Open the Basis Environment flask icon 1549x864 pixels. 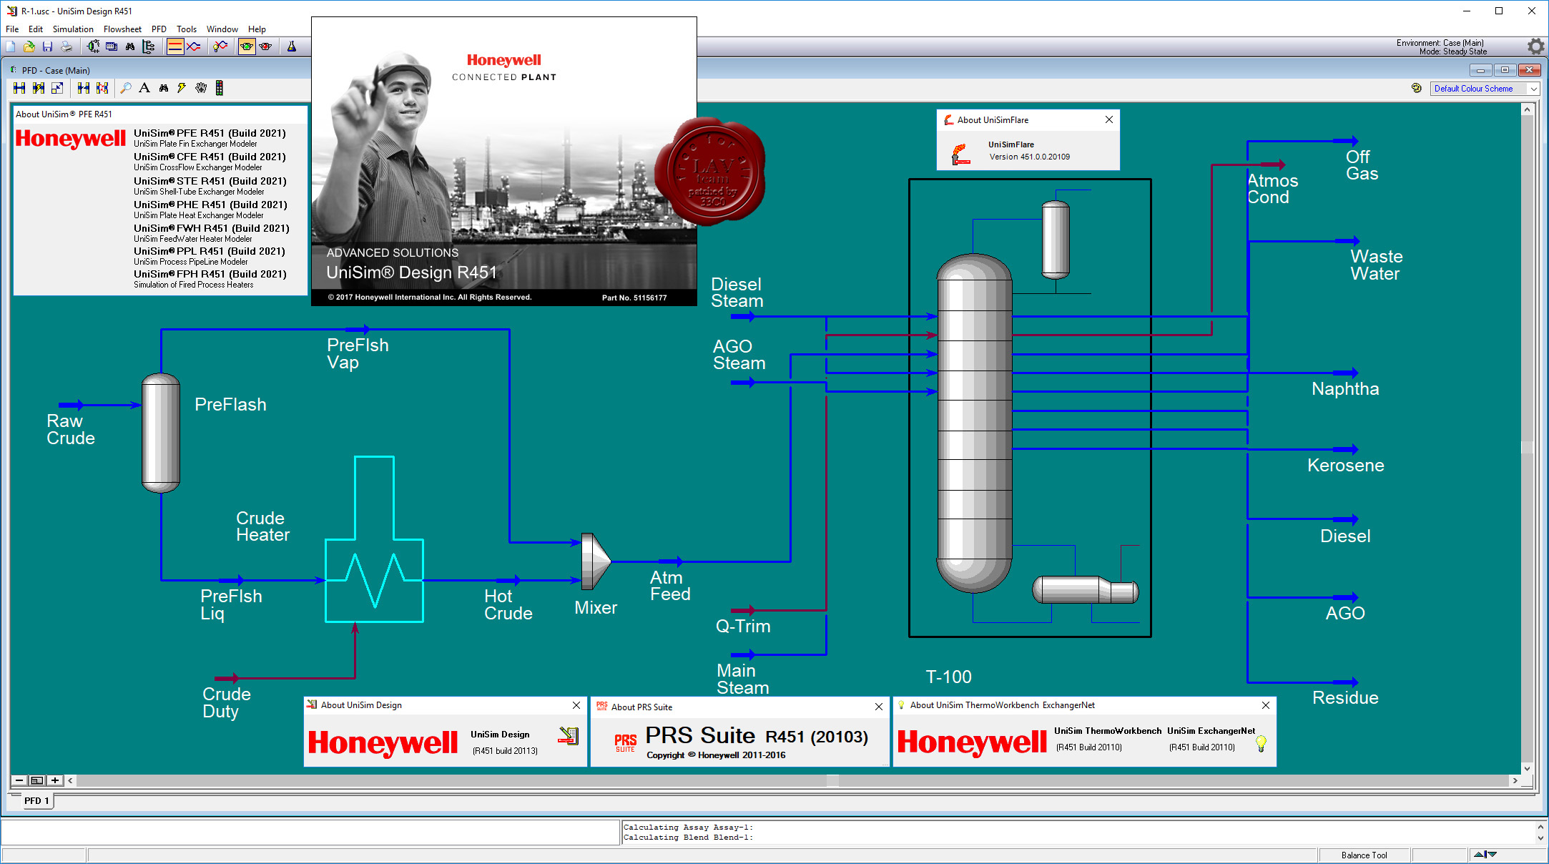click(x=291, y=46)
